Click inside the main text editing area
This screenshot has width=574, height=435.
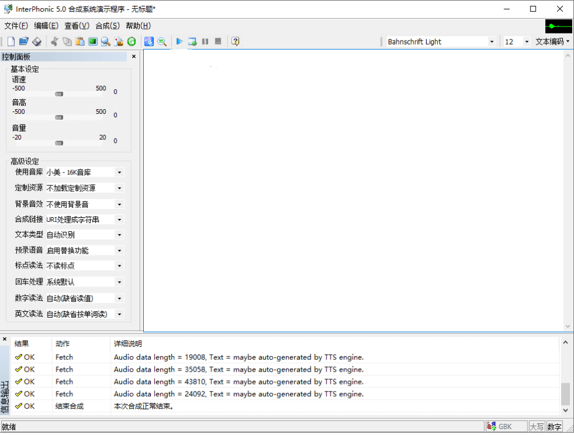tap(352, 188)
